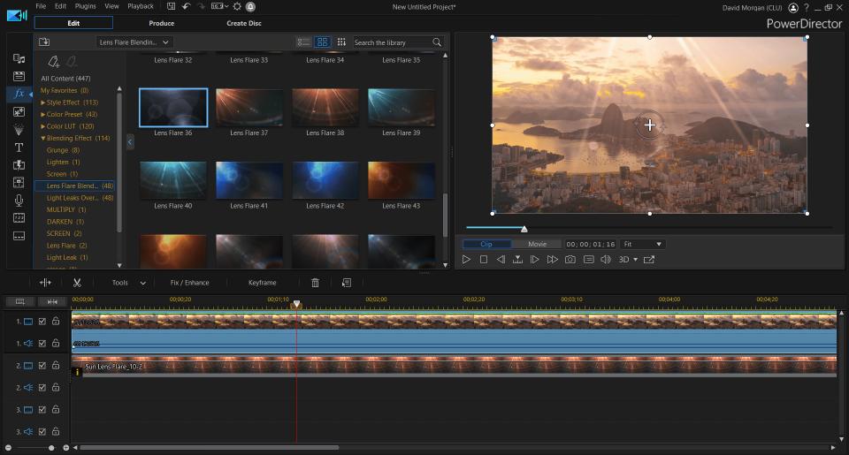Expand the Style Effect category
This screenshot has height=455, width=849.
point(42,102)
